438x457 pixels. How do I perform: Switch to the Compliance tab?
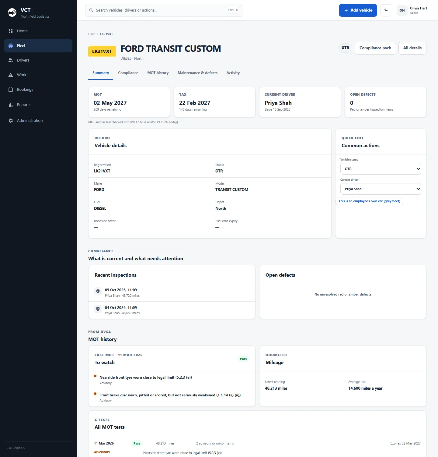pos(128,73)
